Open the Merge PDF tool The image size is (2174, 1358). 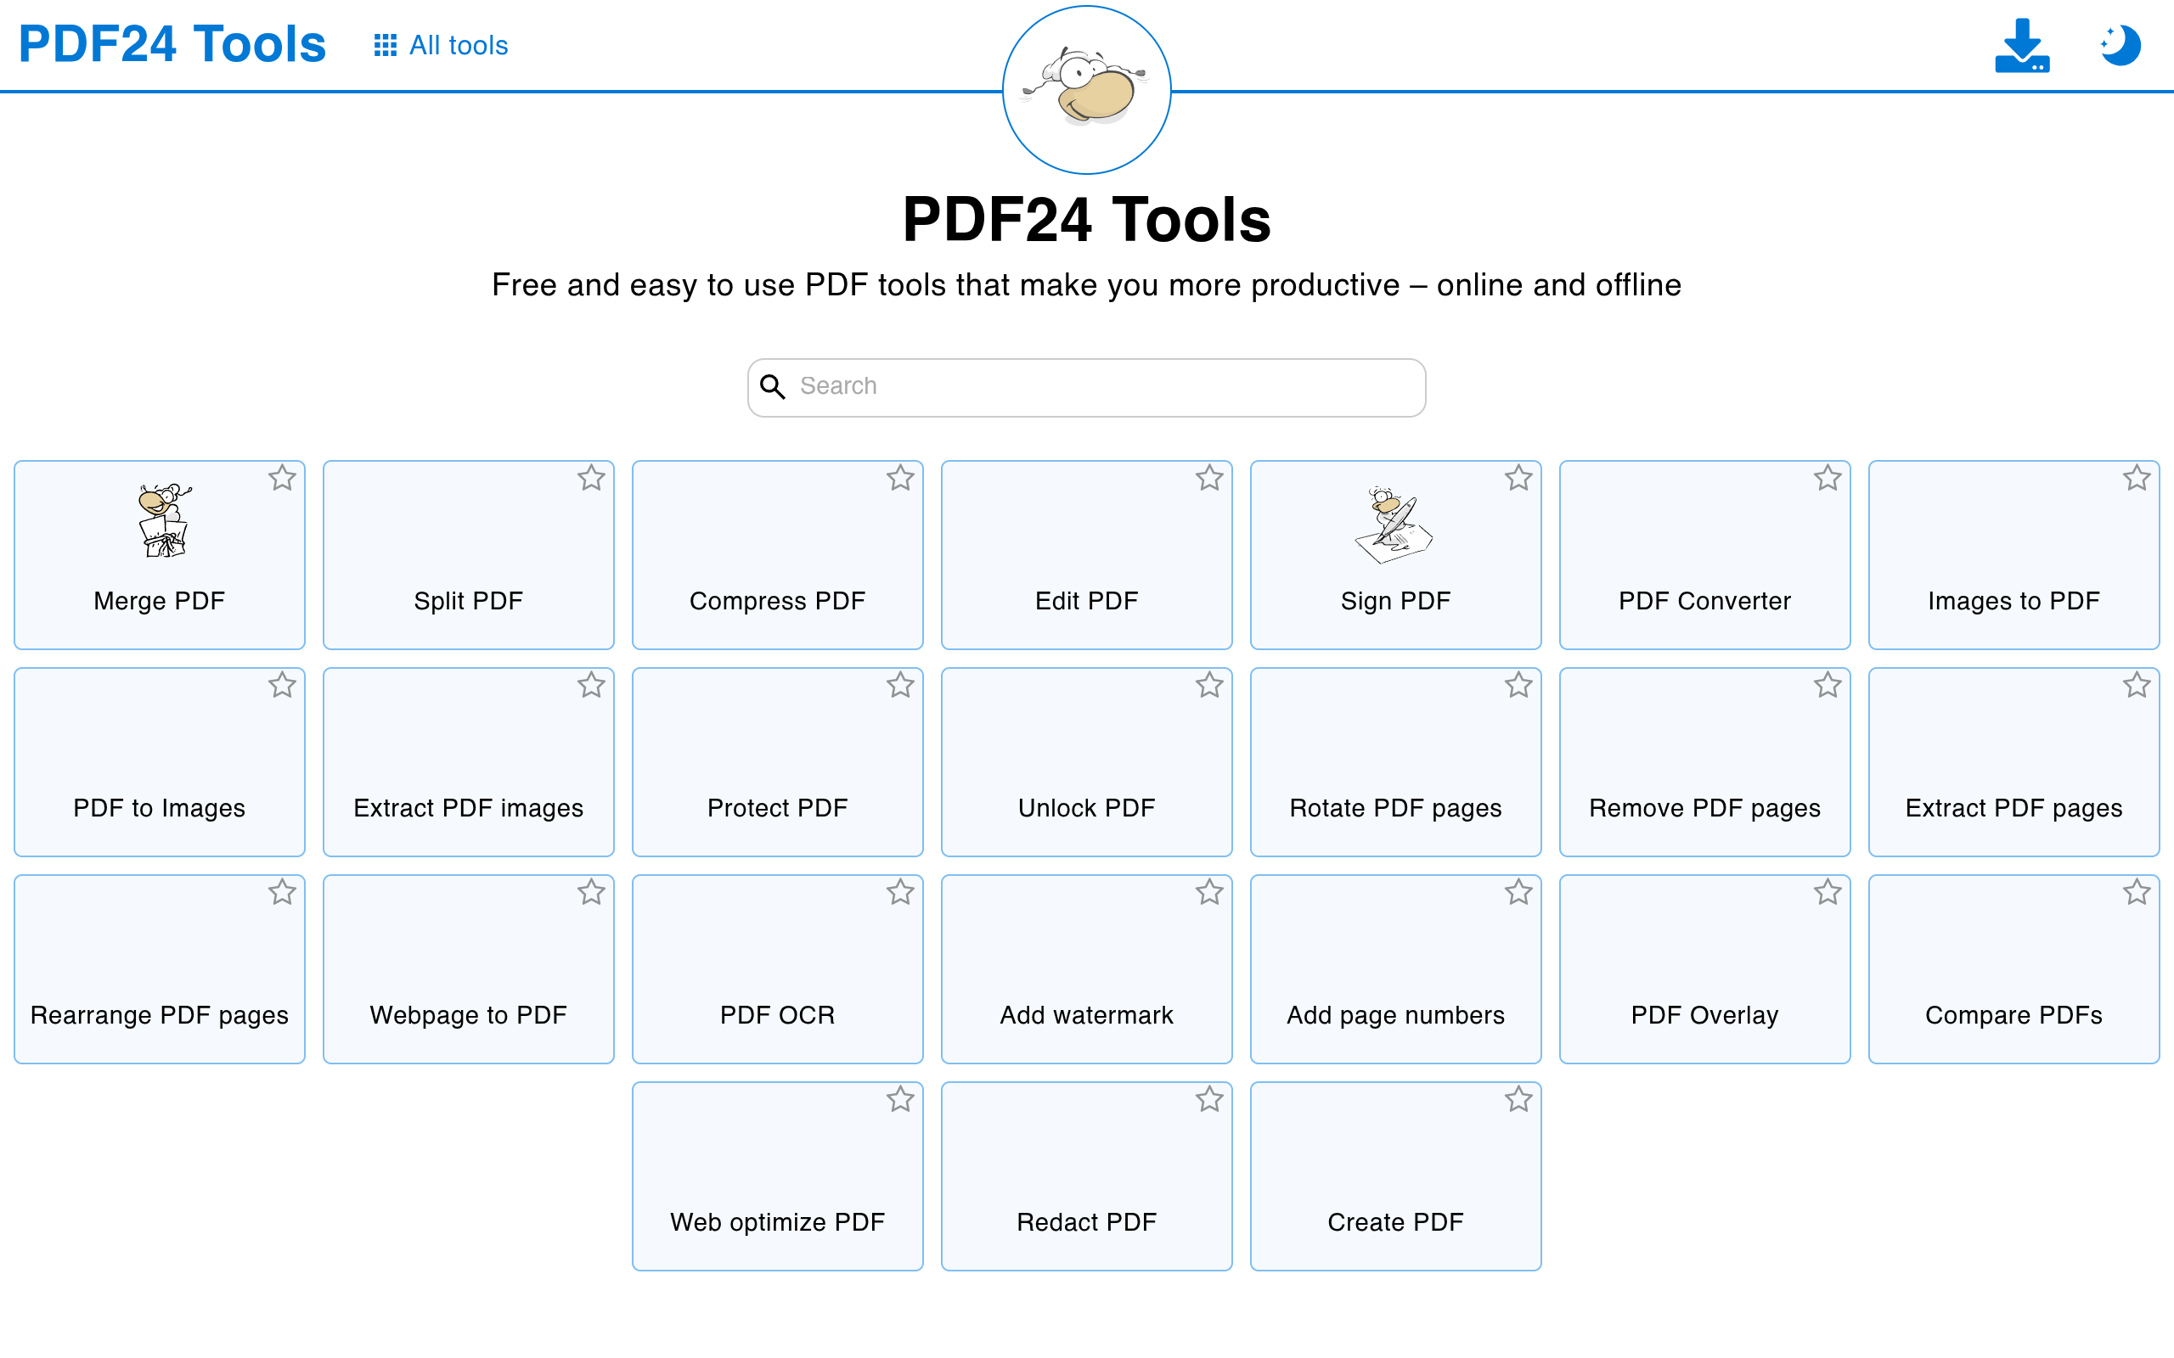pos(160,555)
